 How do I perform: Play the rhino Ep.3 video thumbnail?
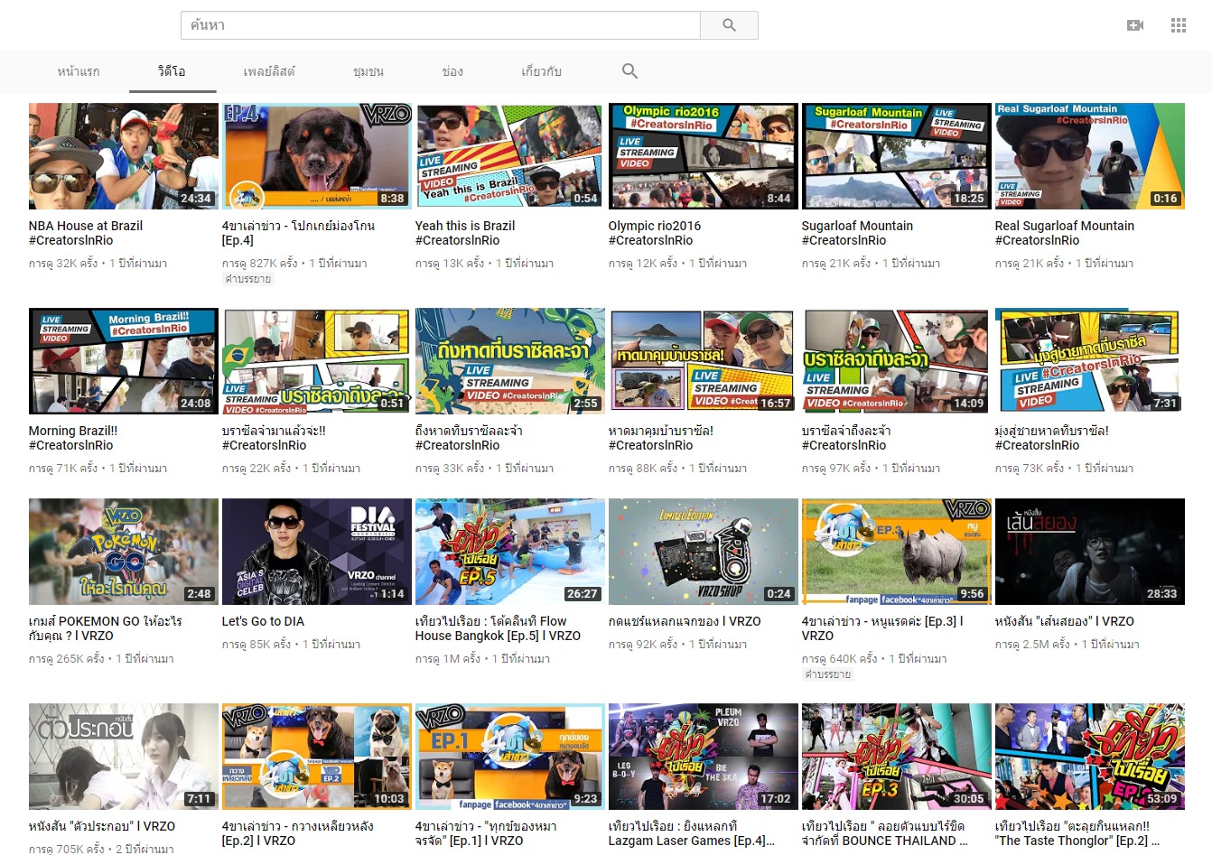click(897, 552)
